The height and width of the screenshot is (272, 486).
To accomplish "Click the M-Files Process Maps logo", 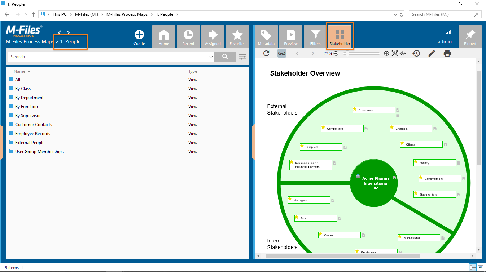I will (24, 31).
